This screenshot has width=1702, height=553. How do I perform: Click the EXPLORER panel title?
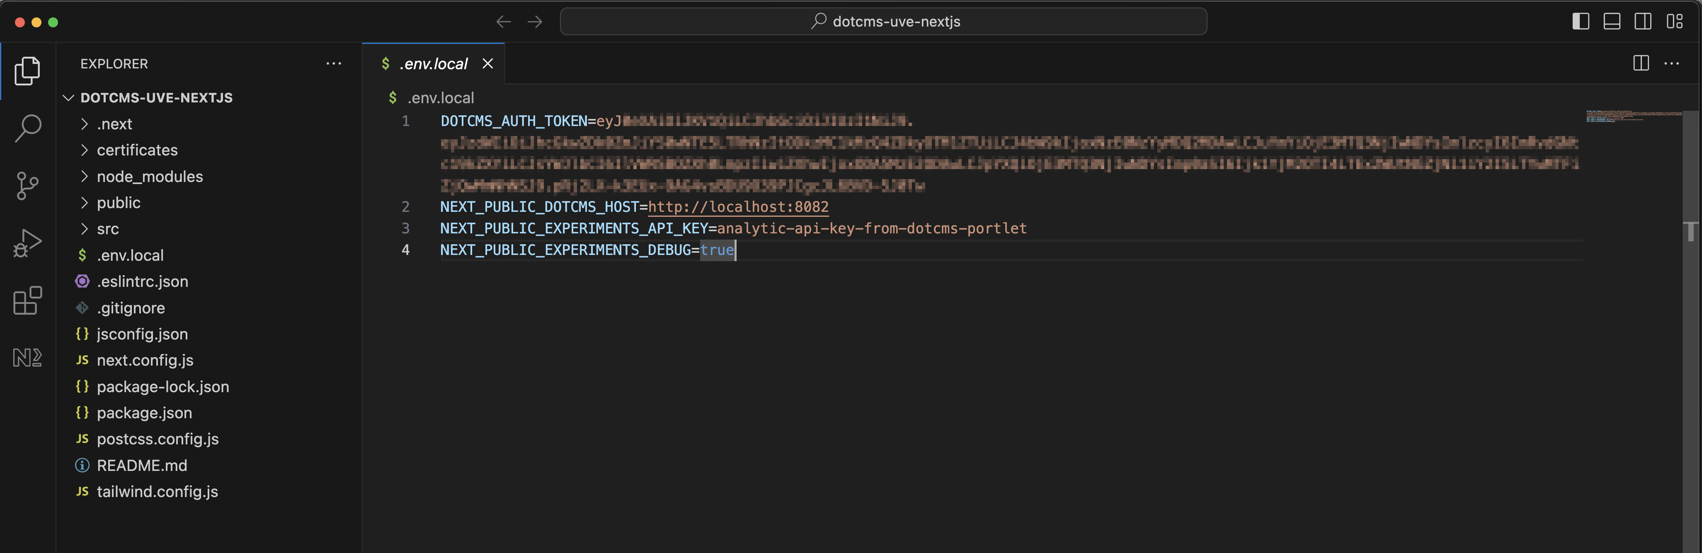click(114, 64)
